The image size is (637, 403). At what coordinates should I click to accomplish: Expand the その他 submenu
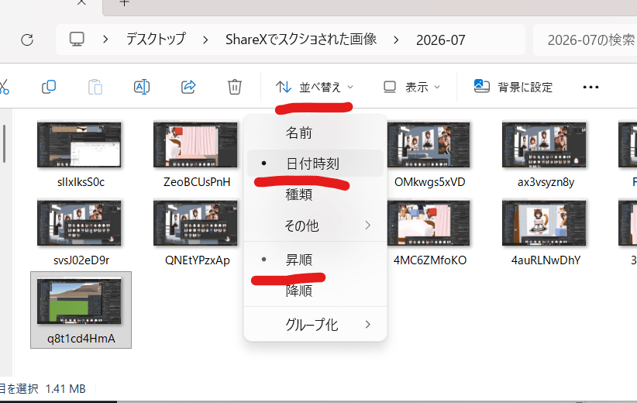coord(315,226)
